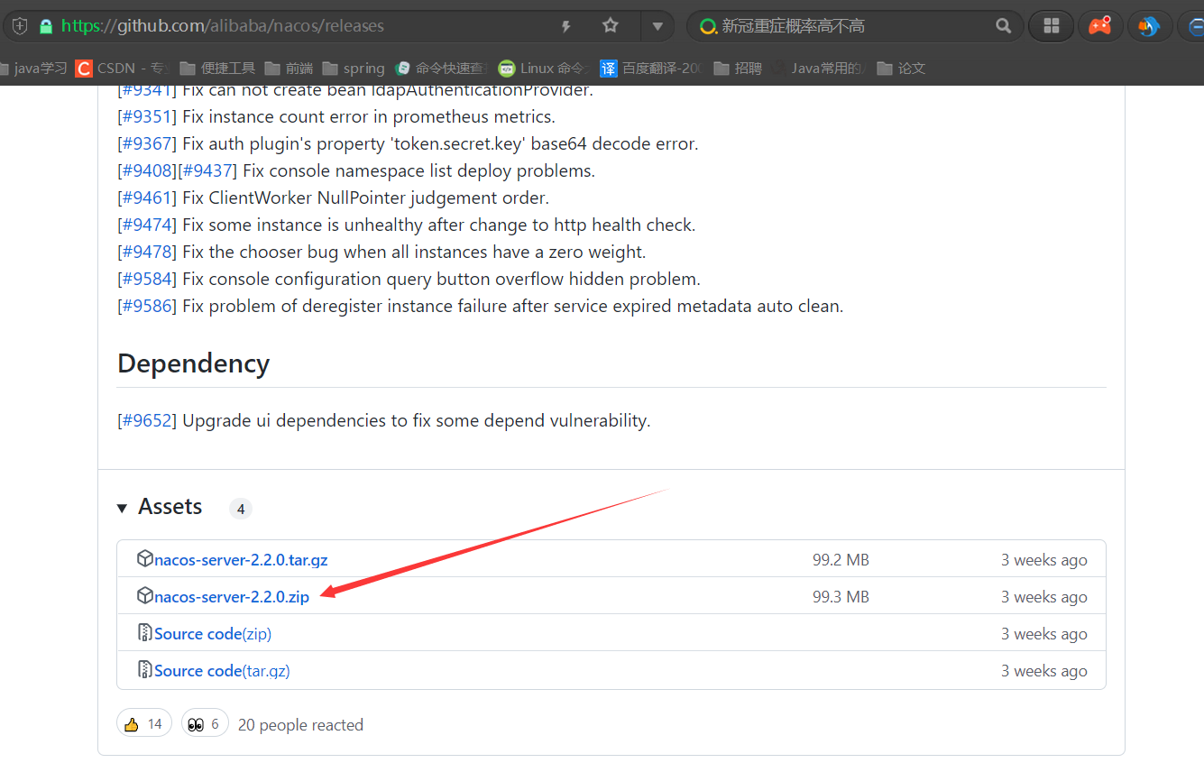Viewport: 1204px width, 772px height.
Task: Click the 99.2 MB file size
Action: [841, 560]
